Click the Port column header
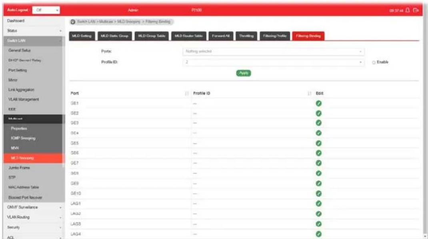 coord(74,93)
